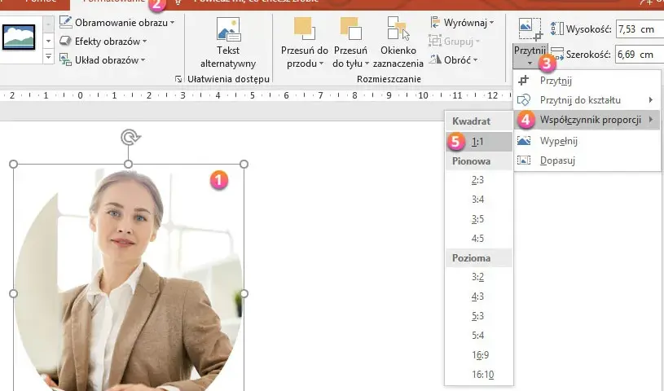
Task: Select the 16:9 landscape aspect ratio
Action: click(x=479, y=355)
